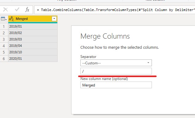Select row number 6
The height and width of the screenshot is (118, 195).
click(4, 59)
